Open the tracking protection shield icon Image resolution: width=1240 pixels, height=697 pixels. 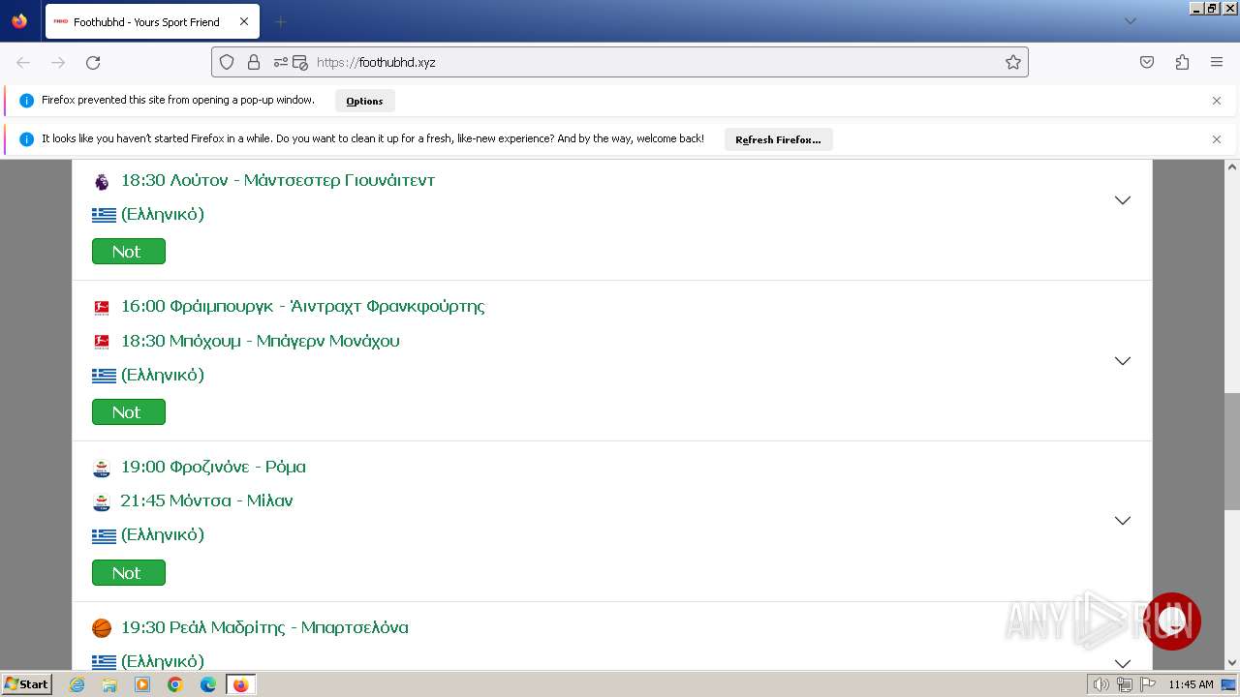[x=227, y=62]
